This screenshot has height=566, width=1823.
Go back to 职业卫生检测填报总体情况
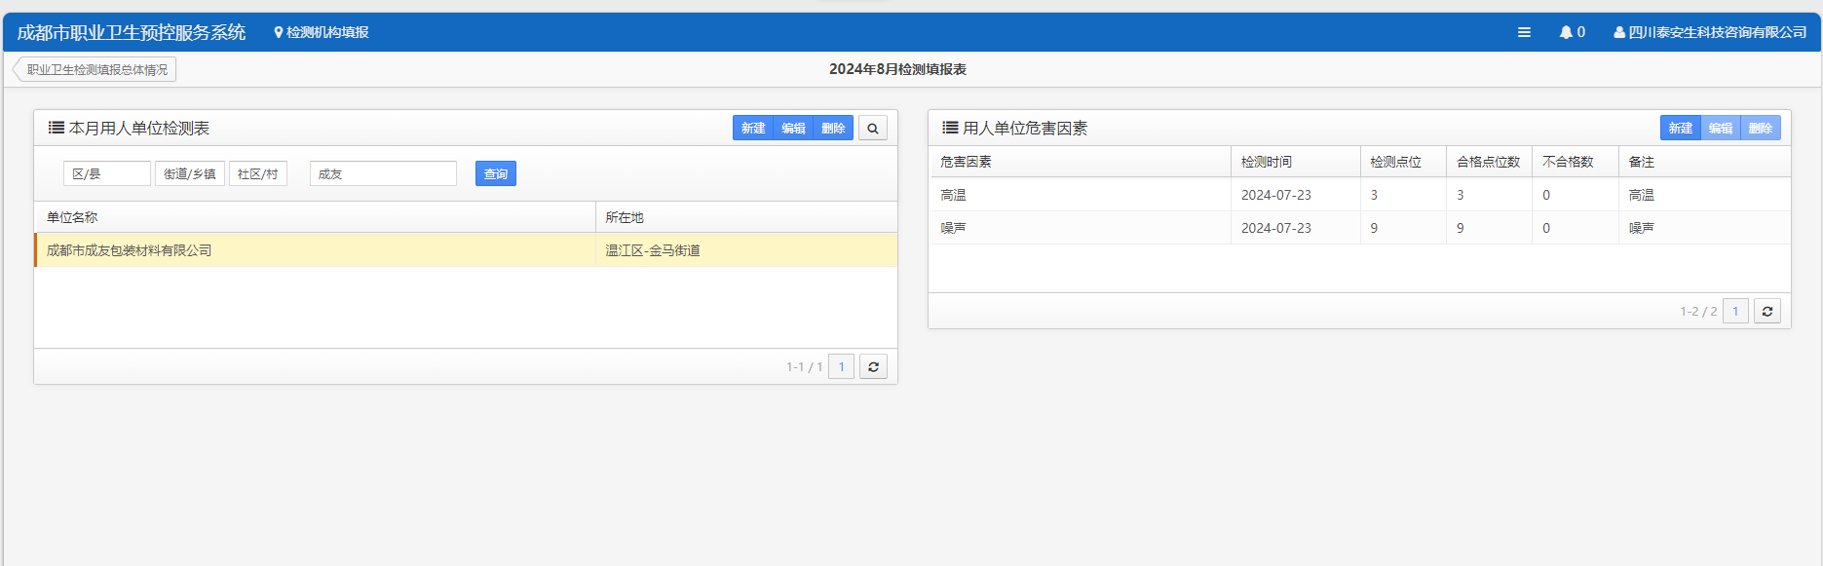coord(95,69)
